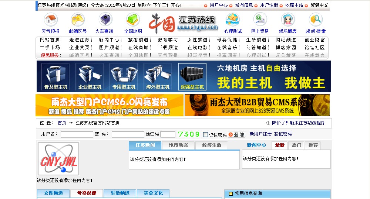Open 在线电影 in navigation menu
Screen dimensions: 370x199
coord(197,48)
